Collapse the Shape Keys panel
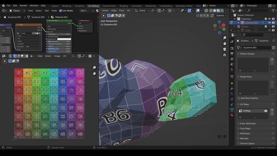This screenshot has width=277, height=156. (x=245, y=77)
